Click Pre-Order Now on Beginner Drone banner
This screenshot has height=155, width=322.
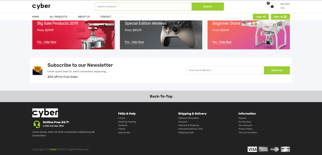point(222,42)
